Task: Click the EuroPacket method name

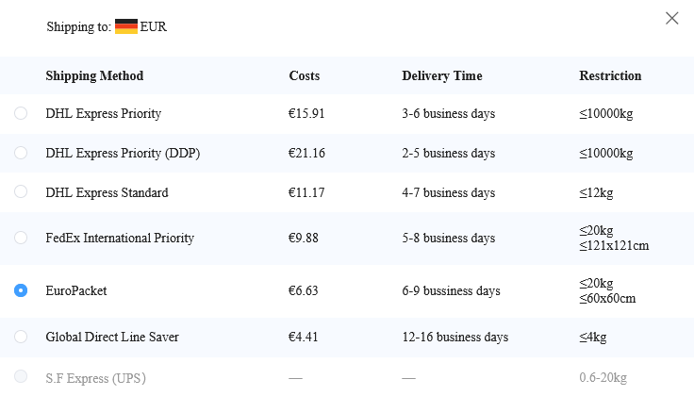Action: (x=76, y=290)
